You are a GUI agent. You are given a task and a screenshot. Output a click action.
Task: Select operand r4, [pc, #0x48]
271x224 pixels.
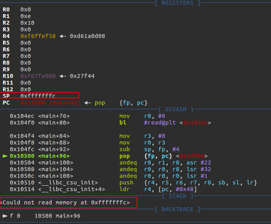(x=170, y=190)
